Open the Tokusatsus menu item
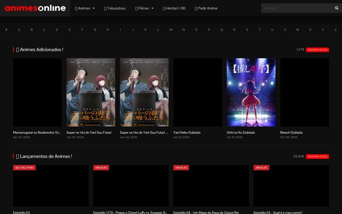The width and height of the screenshot is (342, 214). click(x=115, y=8)
